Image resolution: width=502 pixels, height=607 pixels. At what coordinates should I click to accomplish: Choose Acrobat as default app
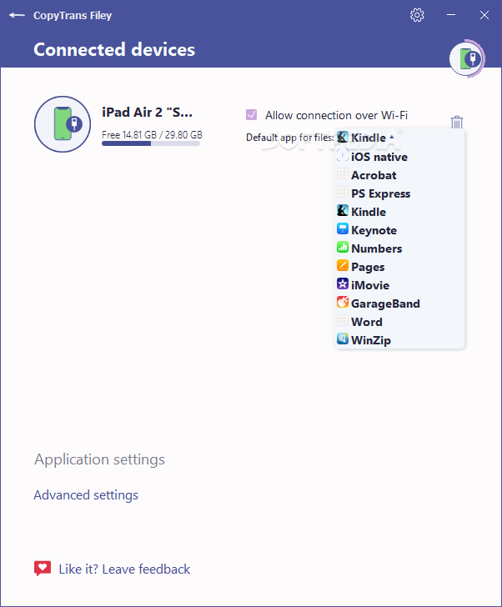tap(399, 175)
